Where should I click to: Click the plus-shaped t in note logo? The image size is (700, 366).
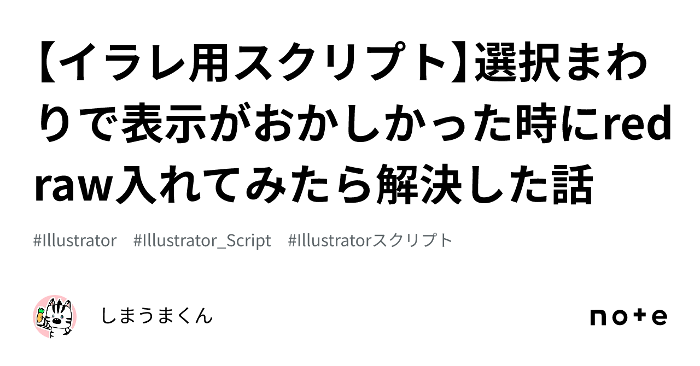coord(640,316)
